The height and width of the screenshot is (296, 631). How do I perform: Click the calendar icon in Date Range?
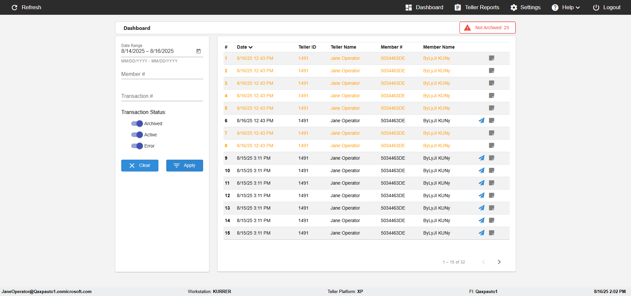[x=199, y=51]
